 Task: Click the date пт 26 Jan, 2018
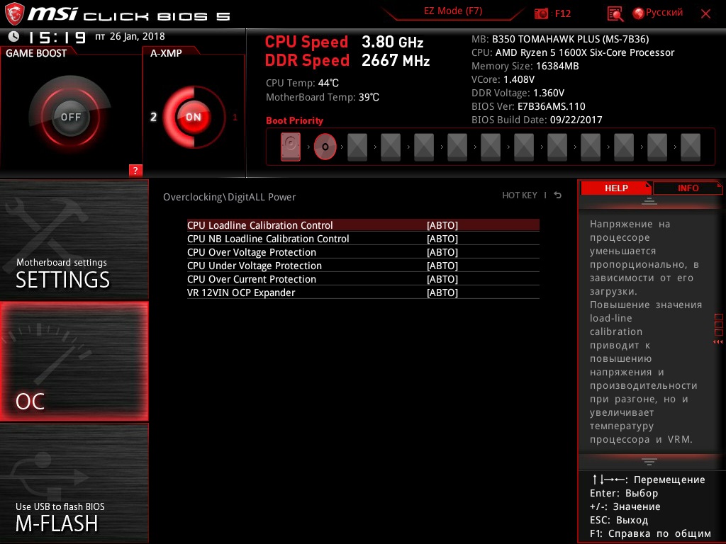[x=130, y=36]
